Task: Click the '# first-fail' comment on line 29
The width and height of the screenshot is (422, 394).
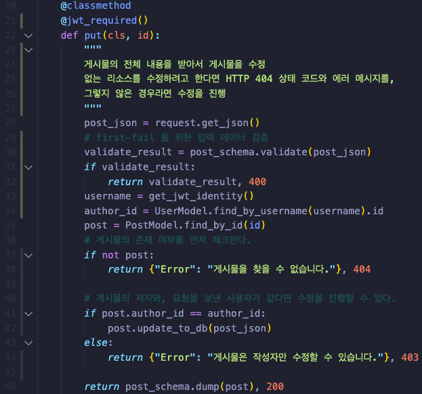Action: click(176, 138)
